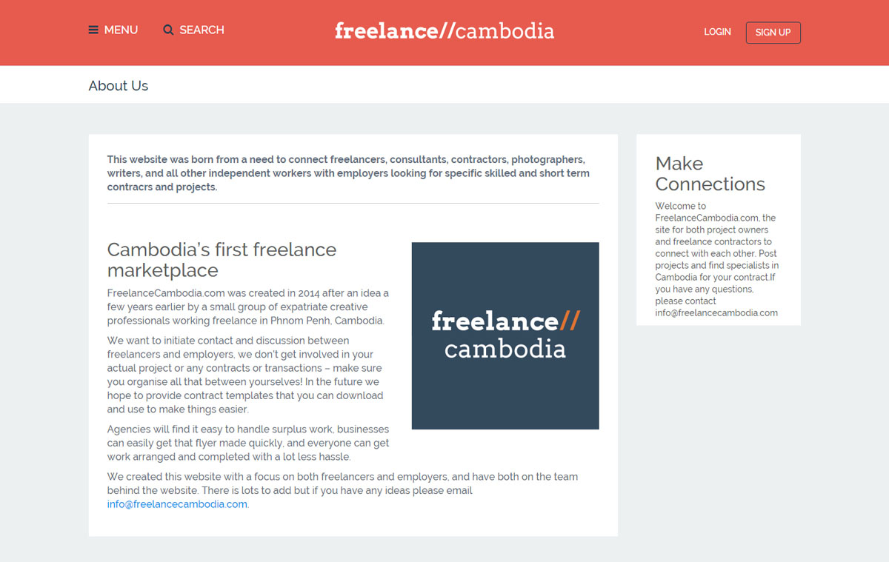Click the "Agencies will find it easy" paragraph
The width and height of the screenshot is (889, 562).
[x=247, y=443]
